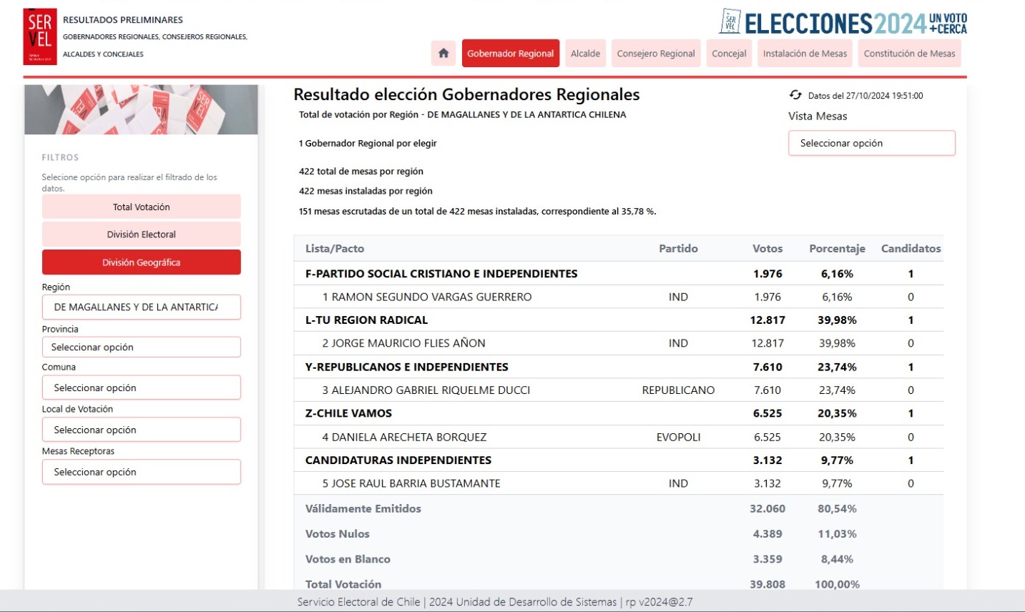The image size is (1025, 612).
Task: Click the 39,98% percentage in bold
Action: (x=837, y=320)
